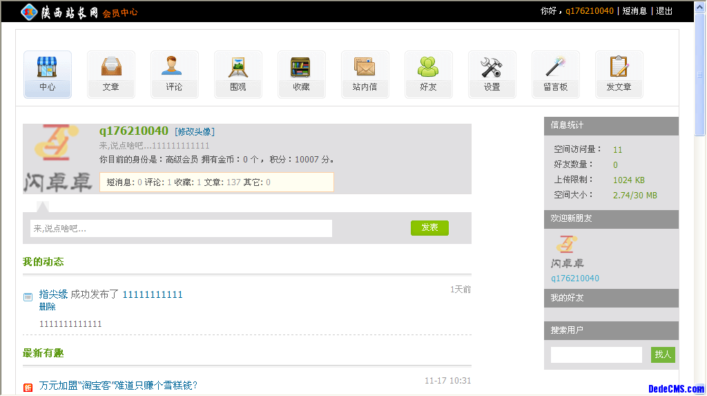Viewport: 707px width, 396px height.
Task: Open the 中心 home icon
Action: point(48,75)
